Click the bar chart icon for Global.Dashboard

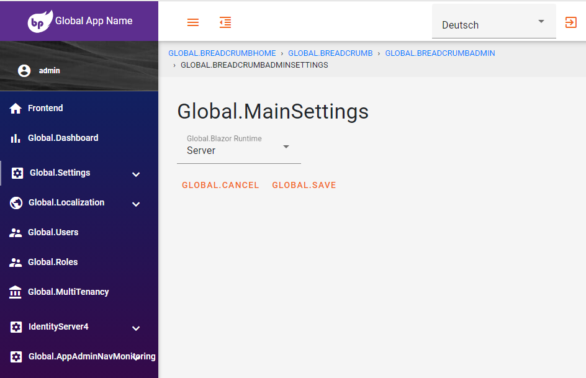tap(16, 137)
